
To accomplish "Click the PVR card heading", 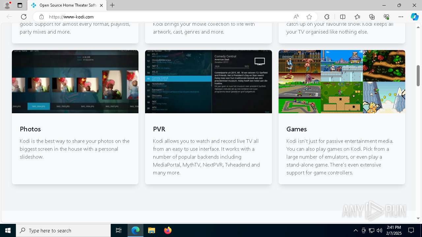I will (159, 129).
